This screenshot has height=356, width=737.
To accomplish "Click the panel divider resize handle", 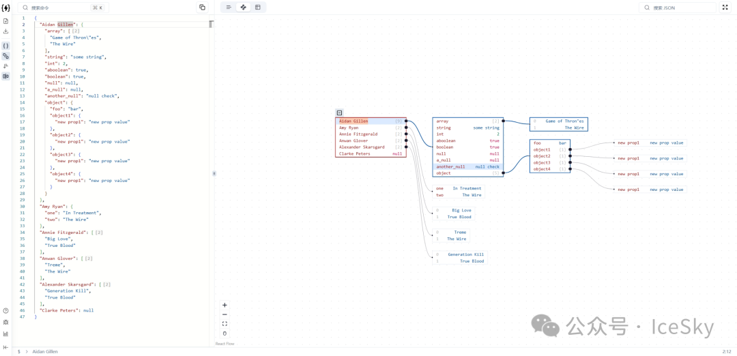I will [x=214, y=173].
